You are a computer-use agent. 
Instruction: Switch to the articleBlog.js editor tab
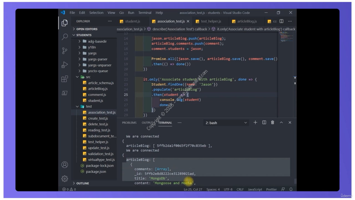tap(247, 21)
